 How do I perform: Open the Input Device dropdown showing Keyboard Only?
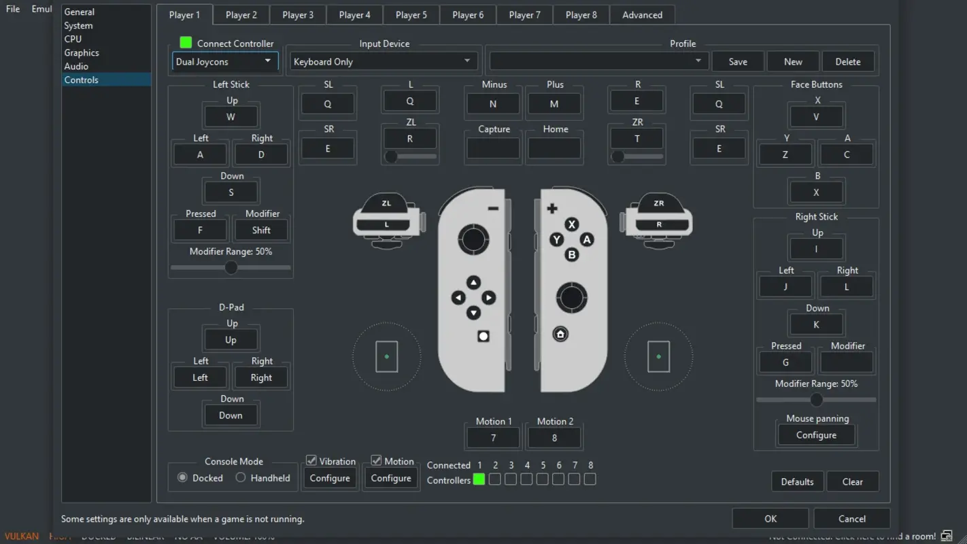coord(383,61)
